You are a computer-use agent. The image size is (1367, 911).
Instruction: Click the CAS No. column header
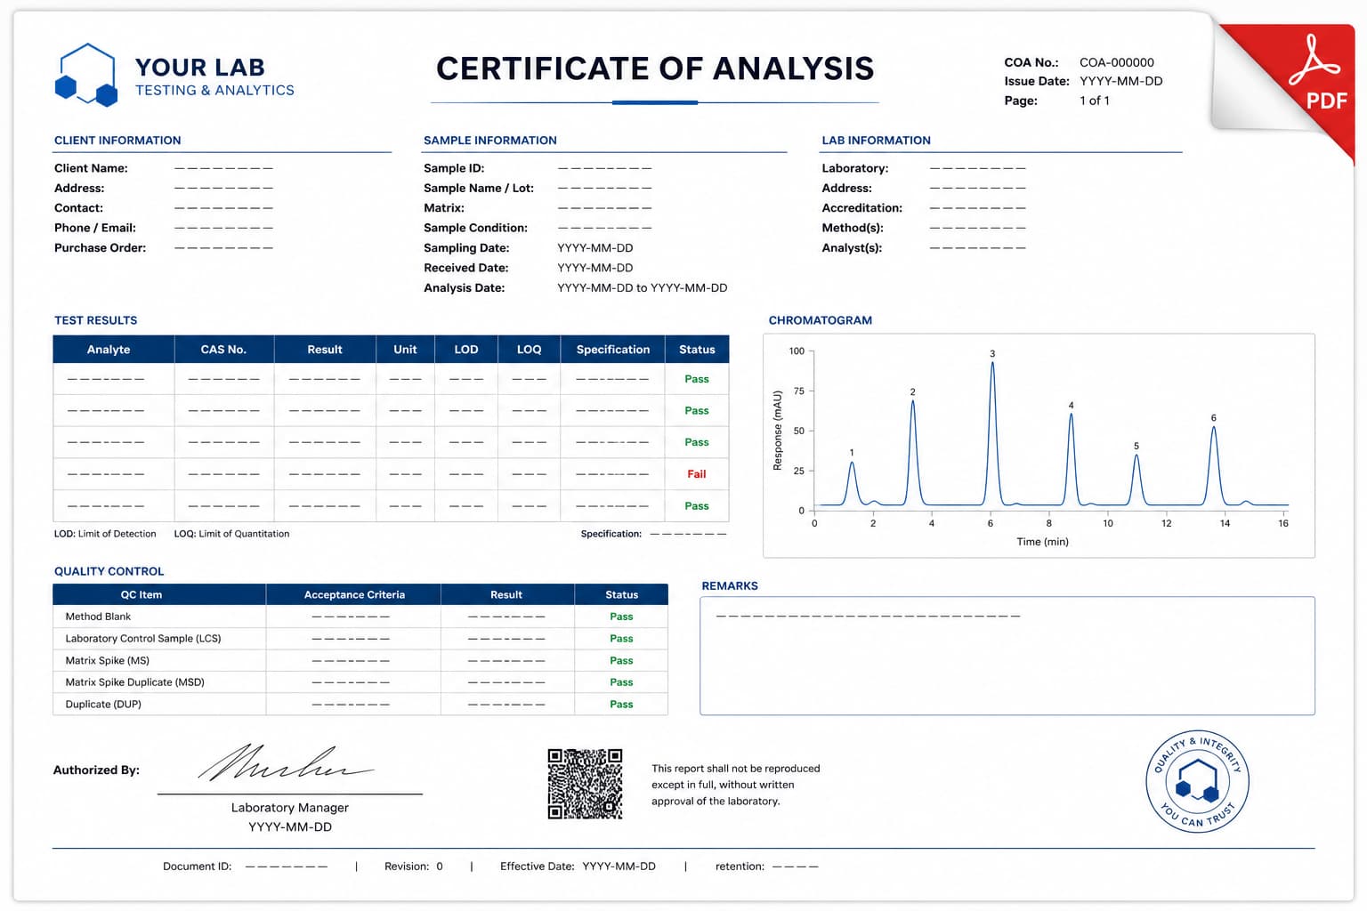coord(223,350)
